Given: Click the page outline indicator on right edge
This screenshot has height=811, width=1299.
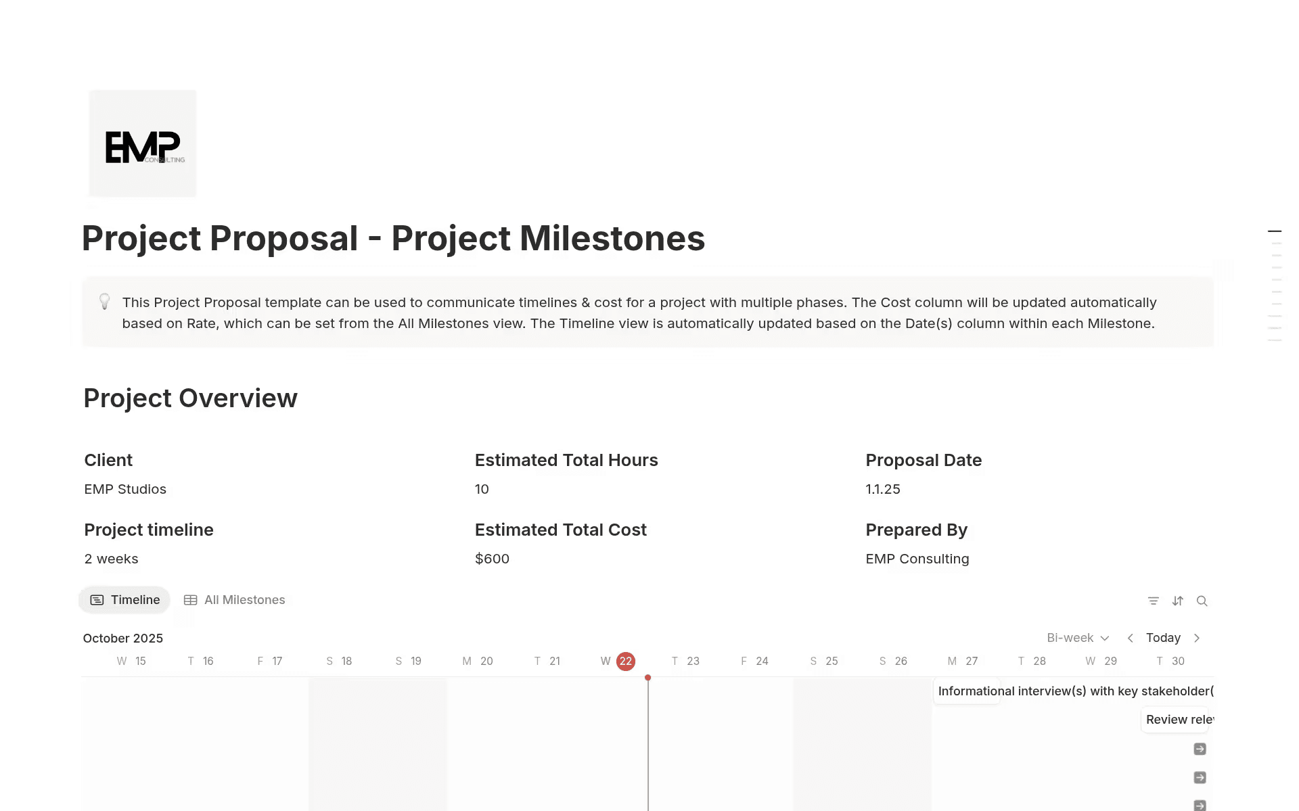Looking at the screenshot, I should tap(1275, 231).
